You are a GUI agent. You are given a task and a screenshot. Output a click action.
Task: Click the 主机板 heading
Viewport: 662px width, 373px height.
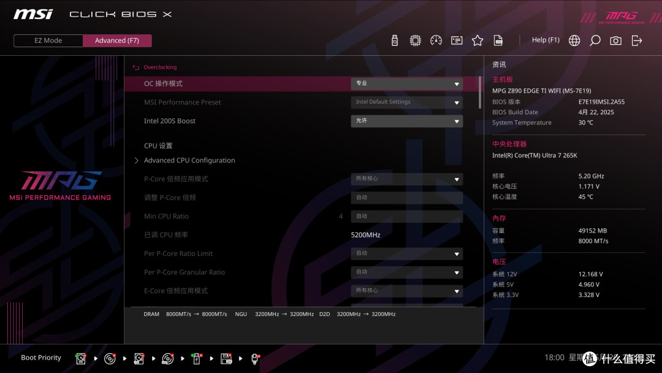coord(503,79)
